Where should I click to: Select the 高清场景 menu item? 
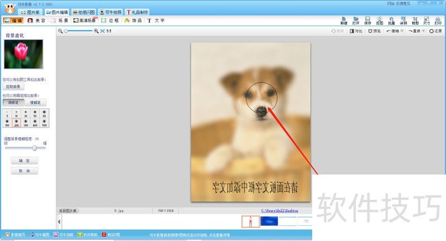(x=85, y=21)
